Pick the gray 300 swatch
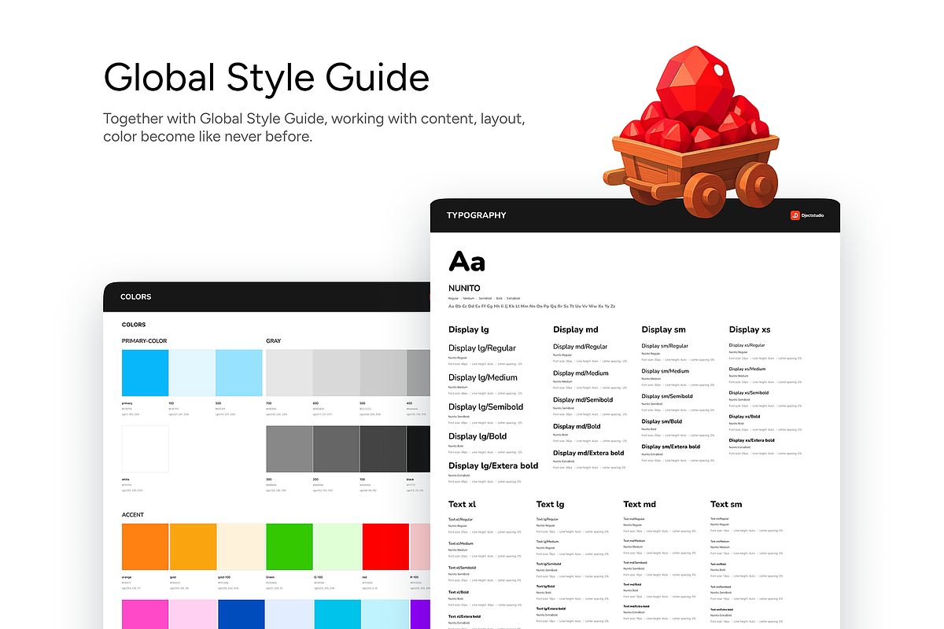The height and width of the screenshot is (629, 944). pyautogui.click(x=289, y=449)
